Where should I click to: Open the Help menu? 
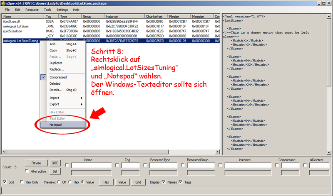tap(76, 10)
